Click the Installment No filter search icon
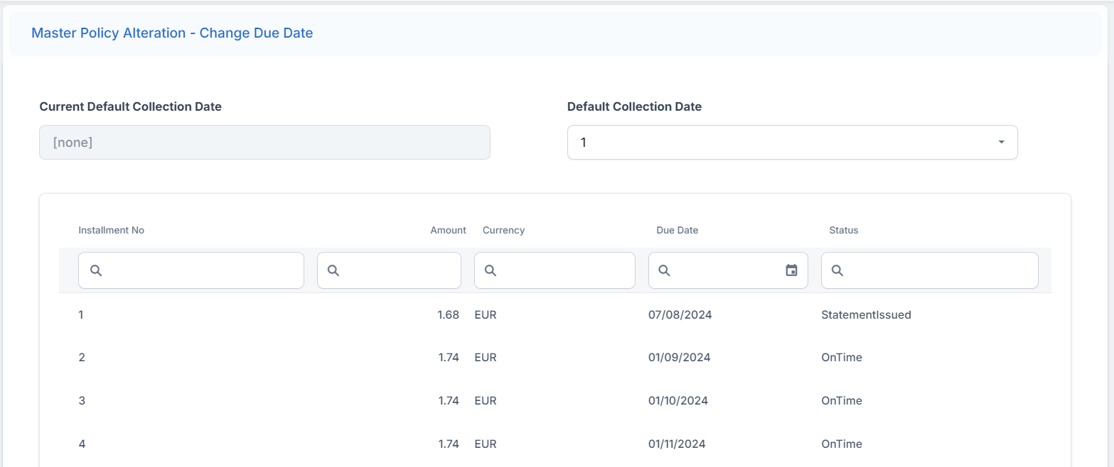The height and width of the screenshot is (467, 1114). 96,270
